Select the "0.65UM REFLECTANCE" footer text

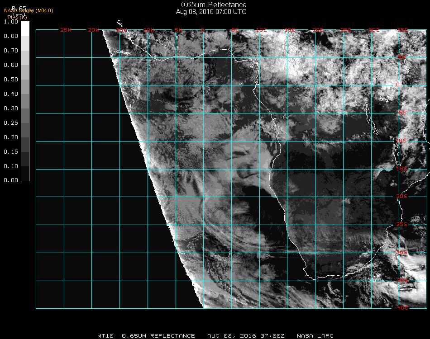coord(158,336)
